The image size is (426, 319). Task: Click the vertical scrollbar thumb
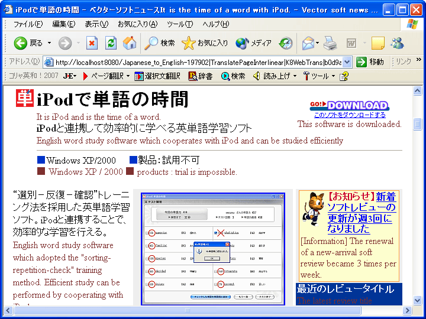click(x=418, y=125)
